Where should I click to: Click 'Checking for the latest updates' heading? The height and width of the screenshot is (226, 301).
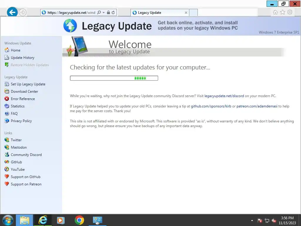pyautogui.click(x=140, y=67)
